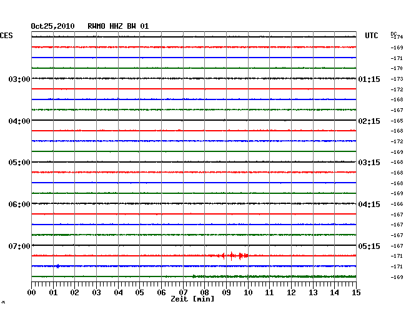This screenshot has width=406, height=309.
Task: Click minute tick label 10
Action: [248, 293]
